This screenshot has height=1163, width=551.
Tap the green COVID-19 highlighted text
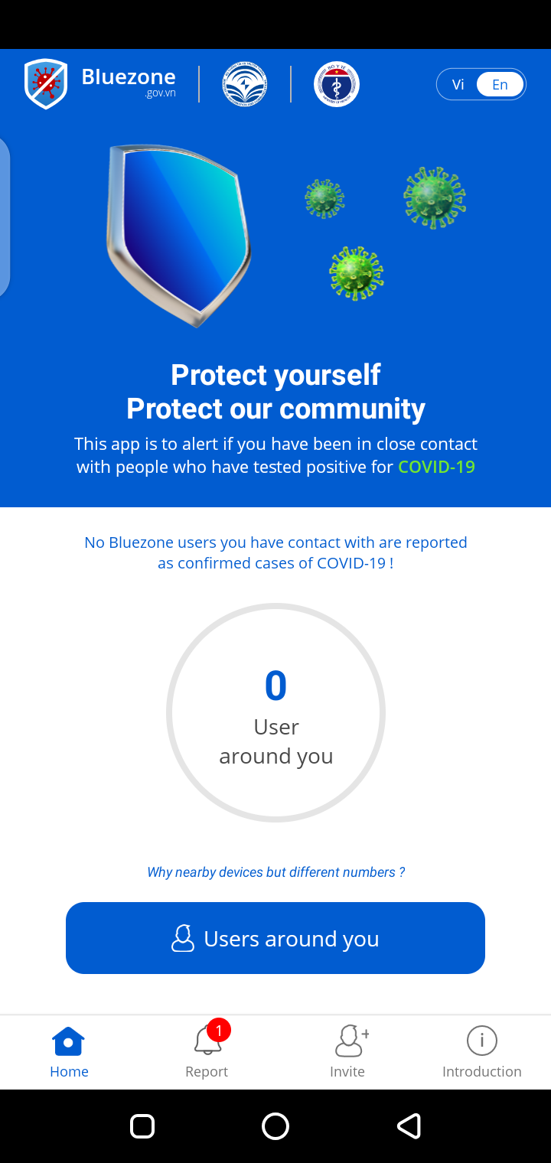(436, 467)
